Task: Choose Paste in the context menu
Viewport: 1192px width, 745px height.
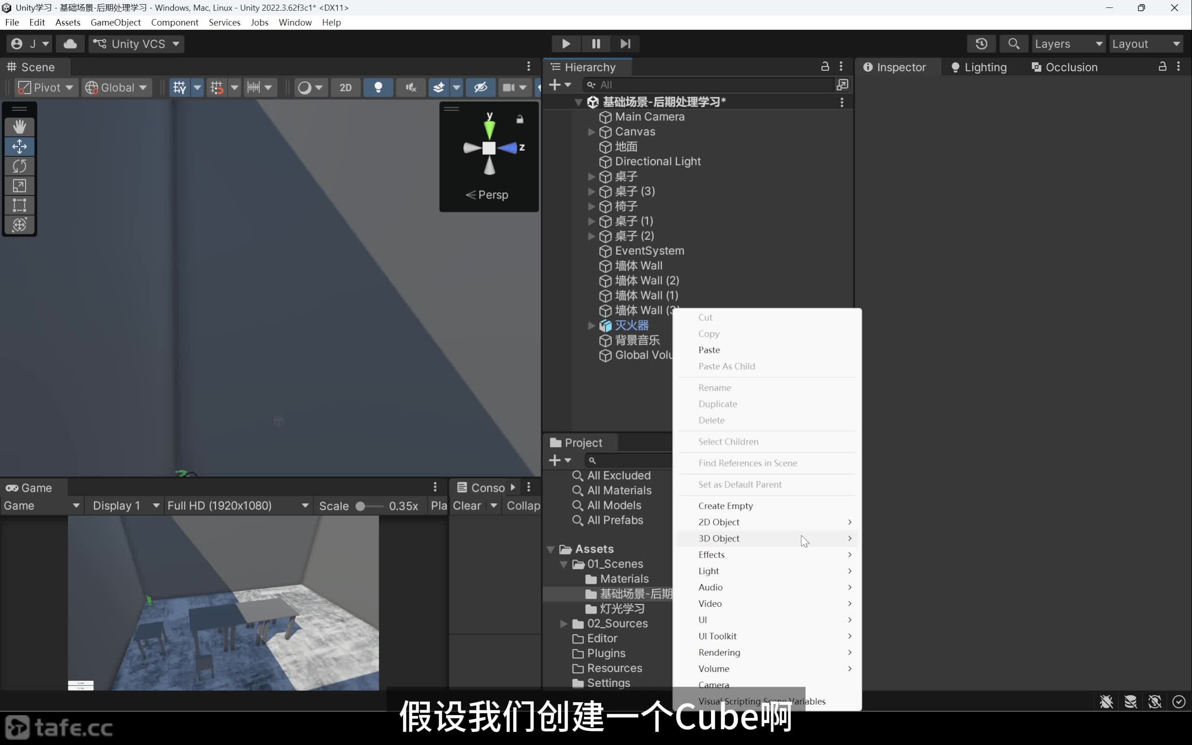Action: pos(767,350)
